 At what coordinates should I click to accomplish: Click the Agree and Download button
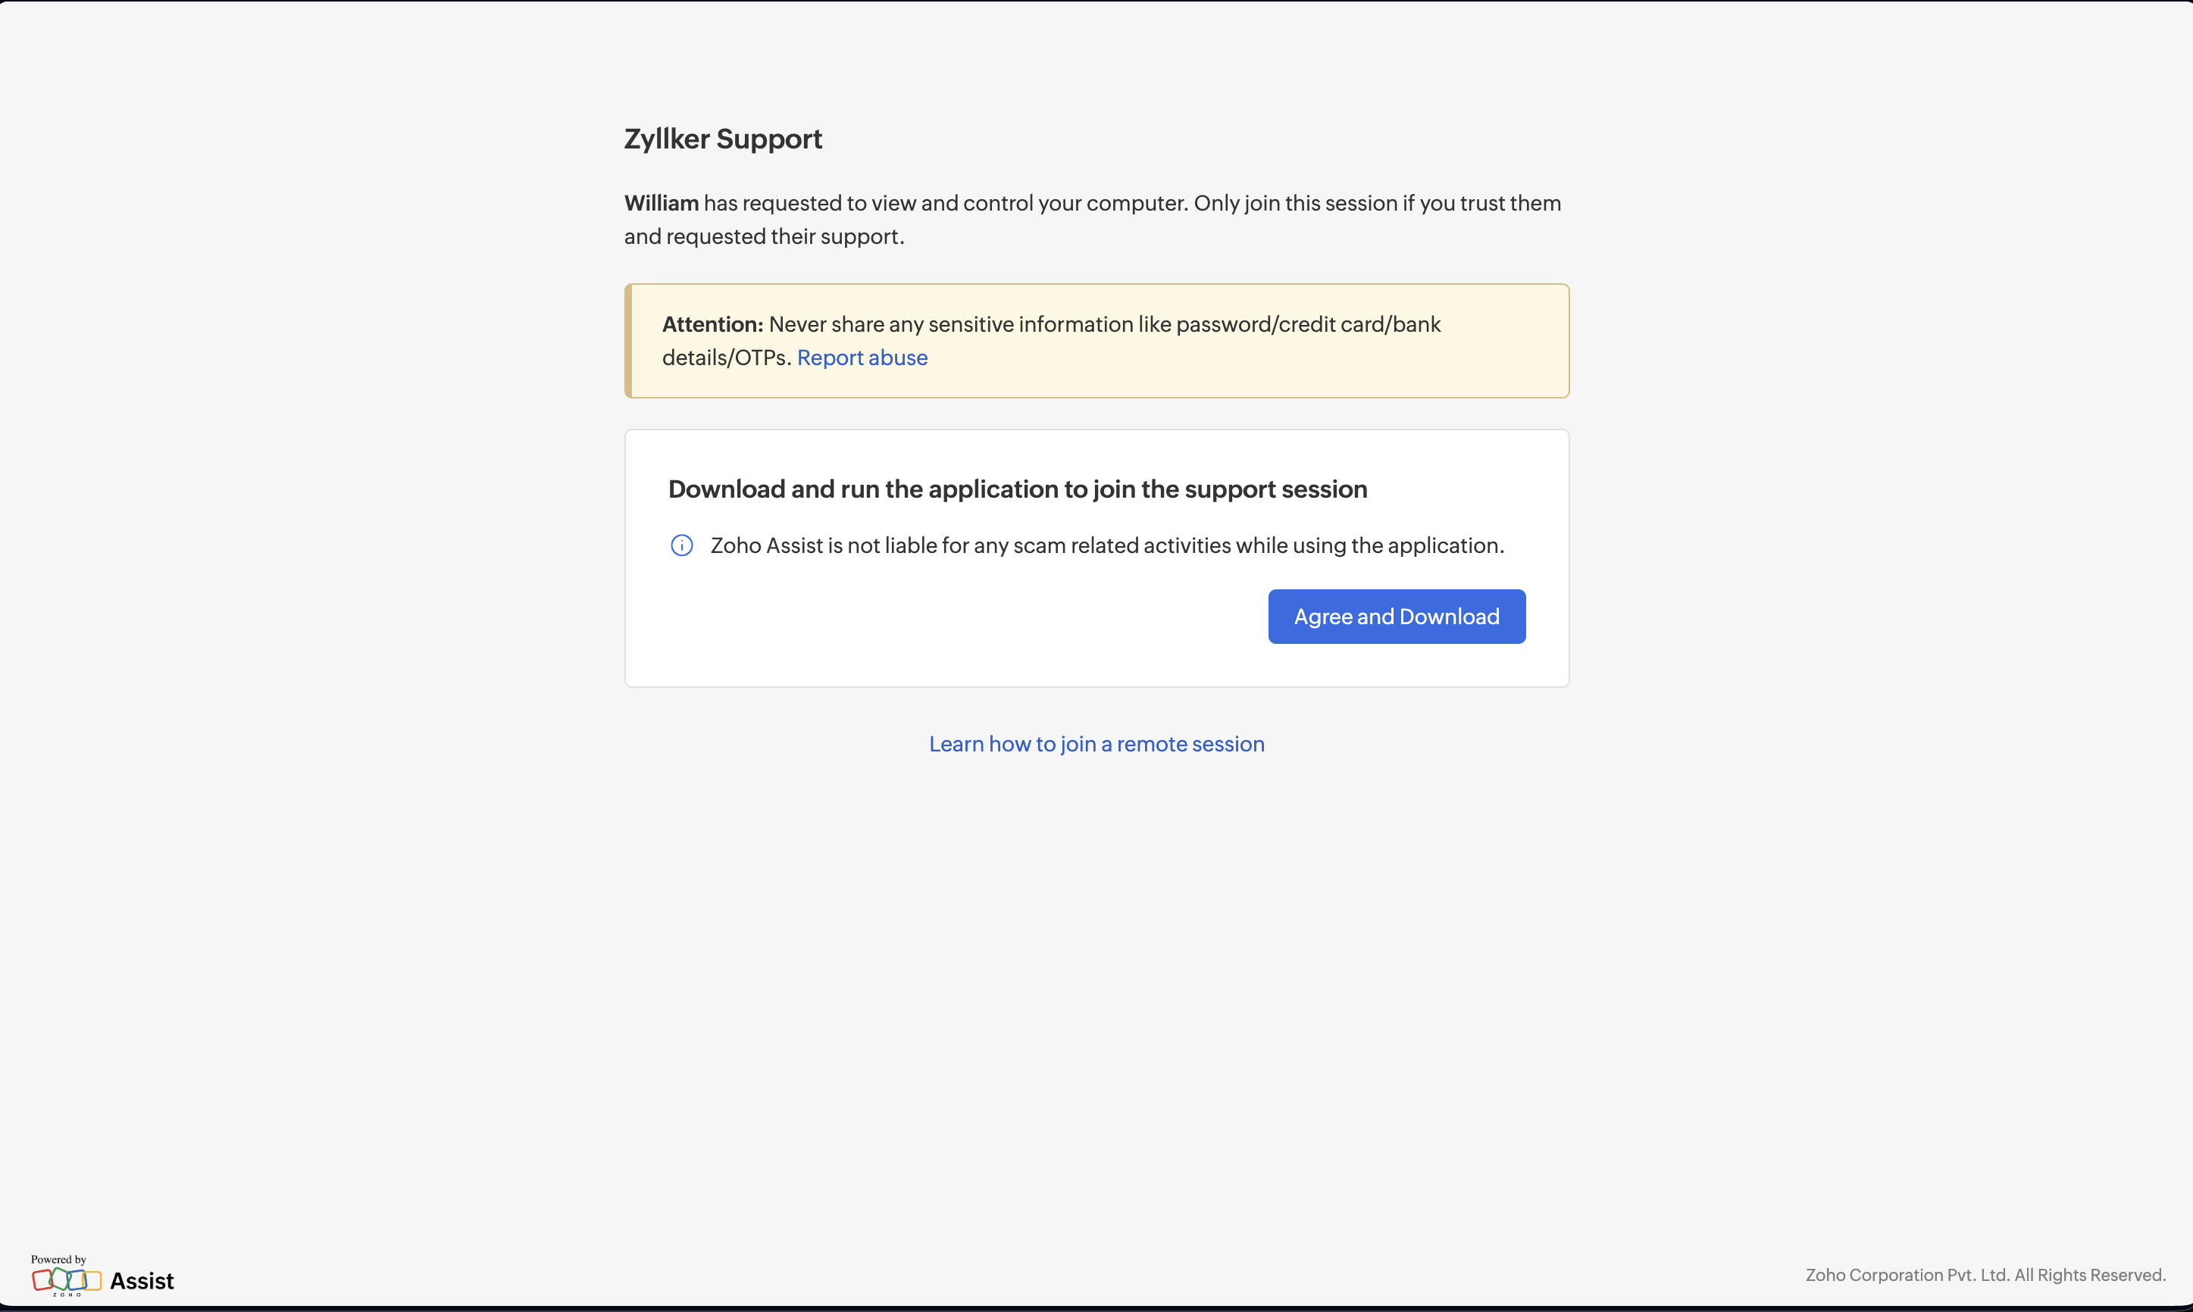click(x=1397, y=616)
